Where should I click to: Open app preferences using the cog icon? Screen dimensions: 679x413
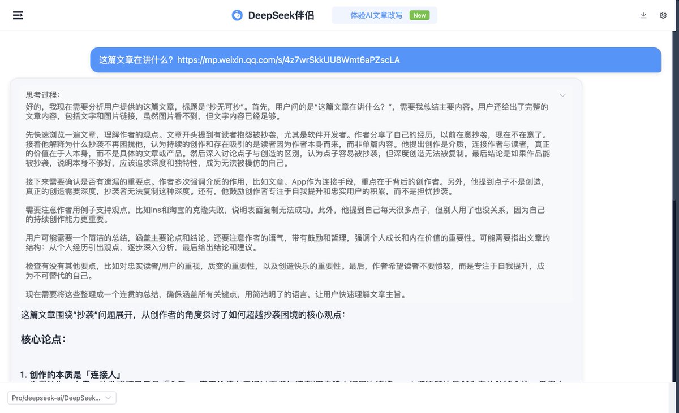(x=663, y=15)
